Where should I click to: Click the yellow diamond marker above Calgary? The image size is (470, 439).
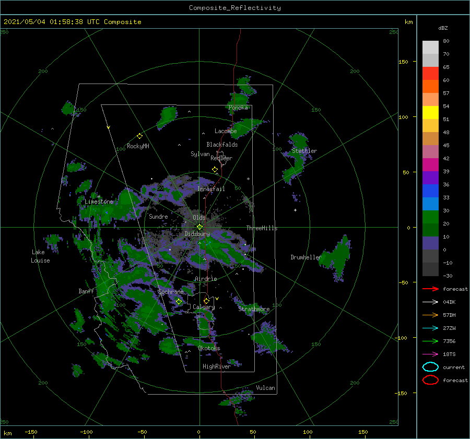206,301
